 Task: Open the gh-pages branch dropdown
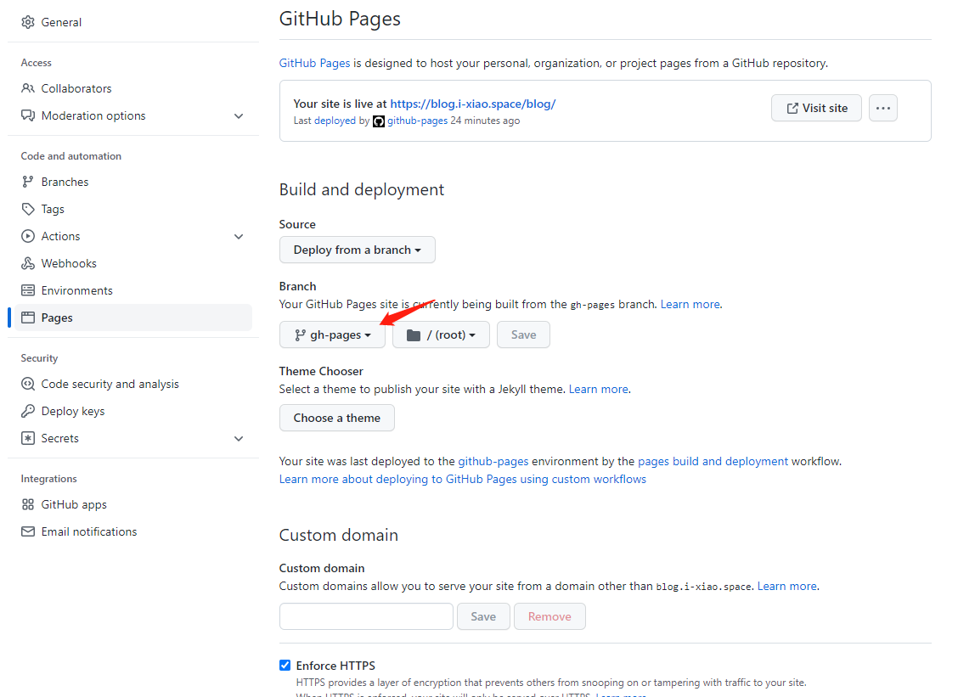tap(332, 334)
